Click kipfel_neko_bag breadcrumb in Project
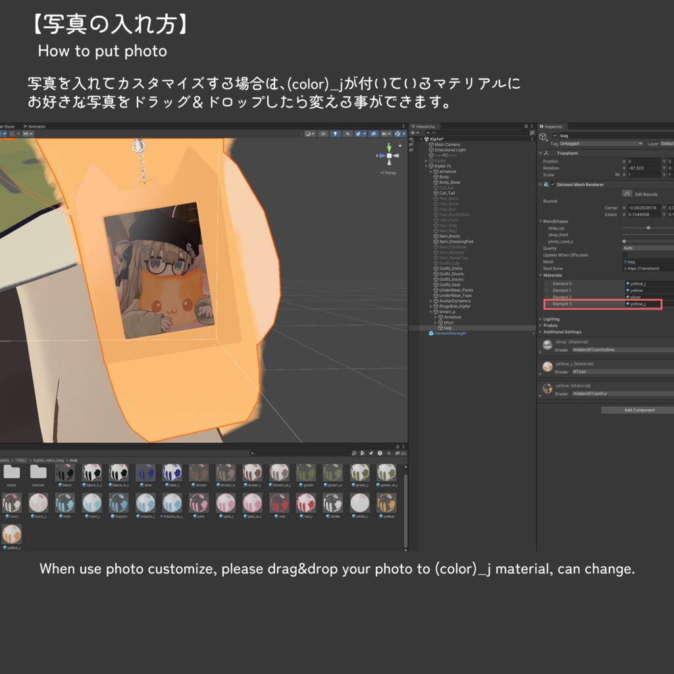 [48, 460]
